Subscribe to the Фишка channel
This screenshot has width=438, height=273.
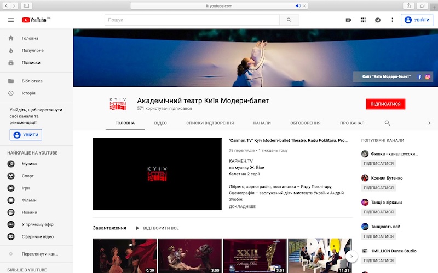pyautogui.click(x=378, y=163)
